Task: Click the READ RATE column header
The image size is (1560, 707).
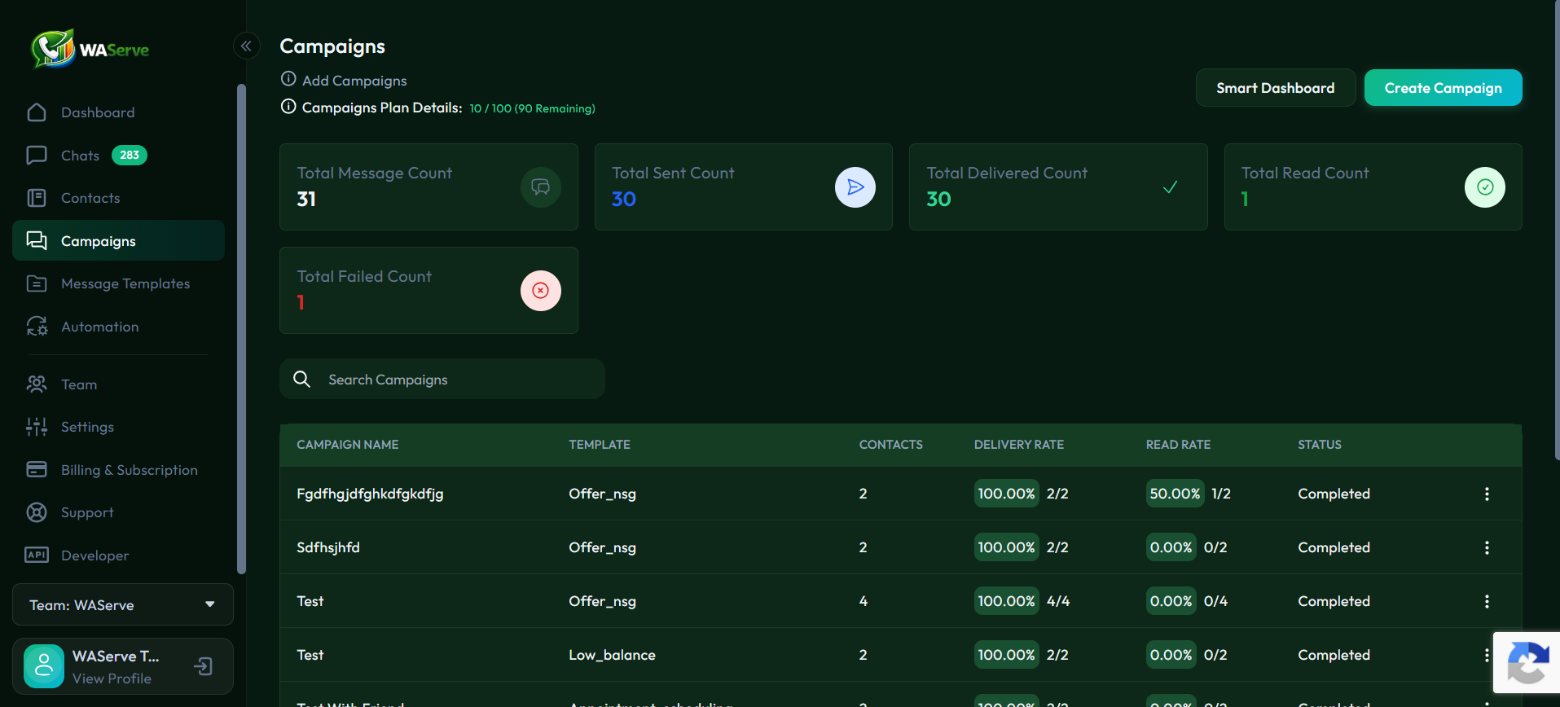Action: click(x=1178, y=445)
